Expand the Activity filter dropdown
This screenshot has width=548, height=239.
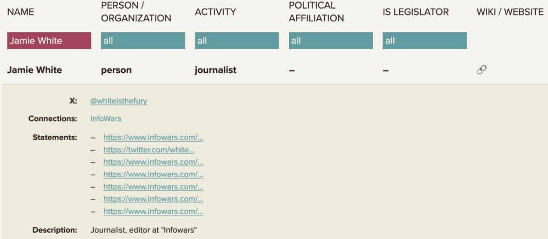coord(237,41)
